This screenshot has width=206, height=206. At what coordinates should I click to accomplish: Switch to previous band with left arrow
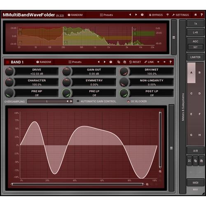tap(158, 62)
